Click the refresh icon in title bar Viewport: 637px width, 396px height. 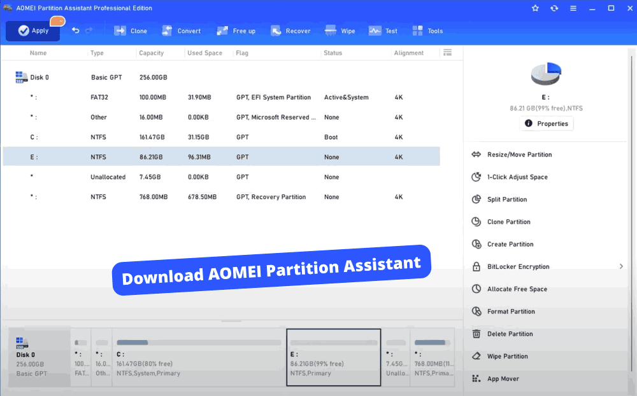554,8
